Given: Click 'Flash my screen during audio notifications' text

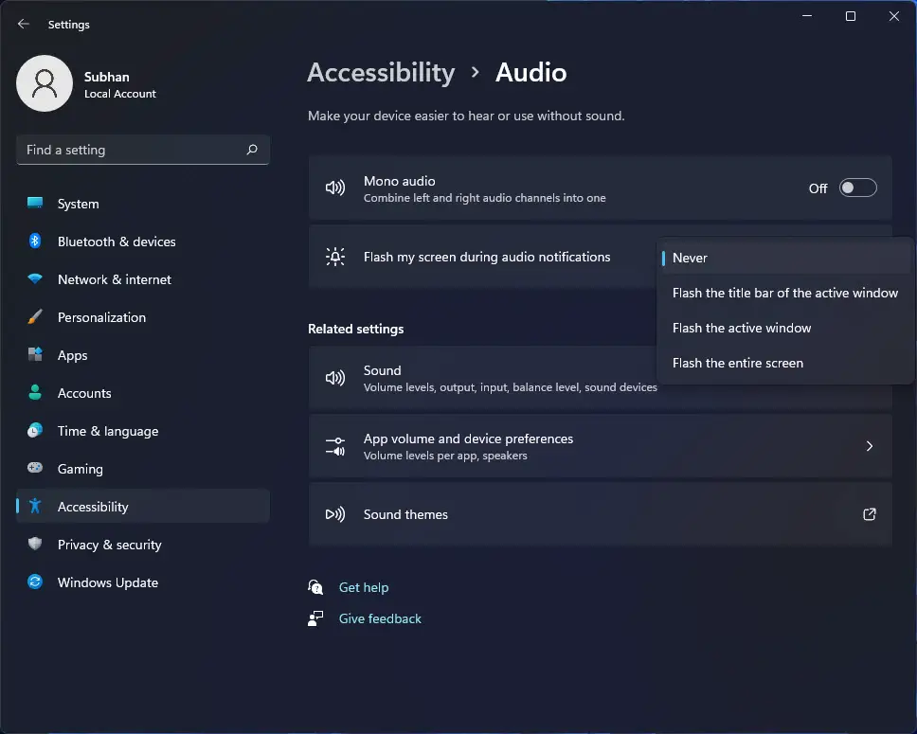Looking at the screenshot, I should 487,257.
